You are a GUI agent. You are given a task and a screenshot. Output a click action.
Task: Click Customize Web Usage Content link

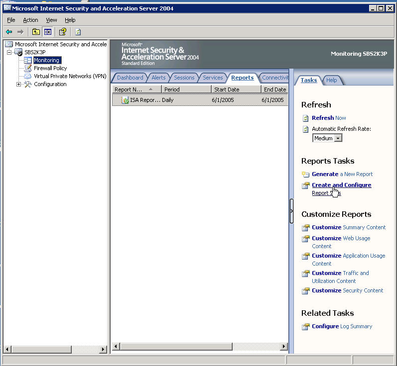[341, 242]
